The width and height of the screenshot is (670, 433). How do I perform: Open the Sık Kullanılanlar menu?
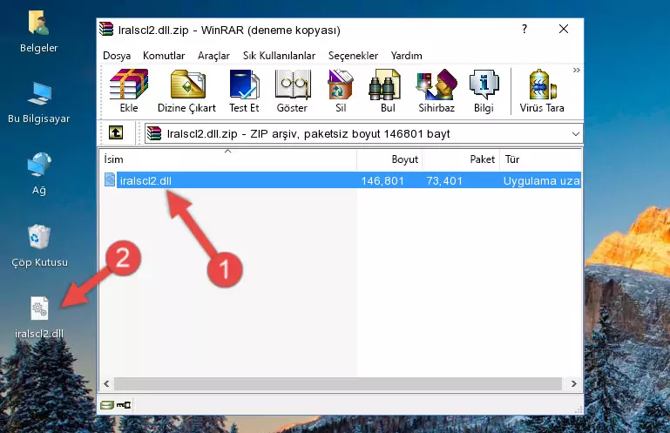tap(279, 56)
